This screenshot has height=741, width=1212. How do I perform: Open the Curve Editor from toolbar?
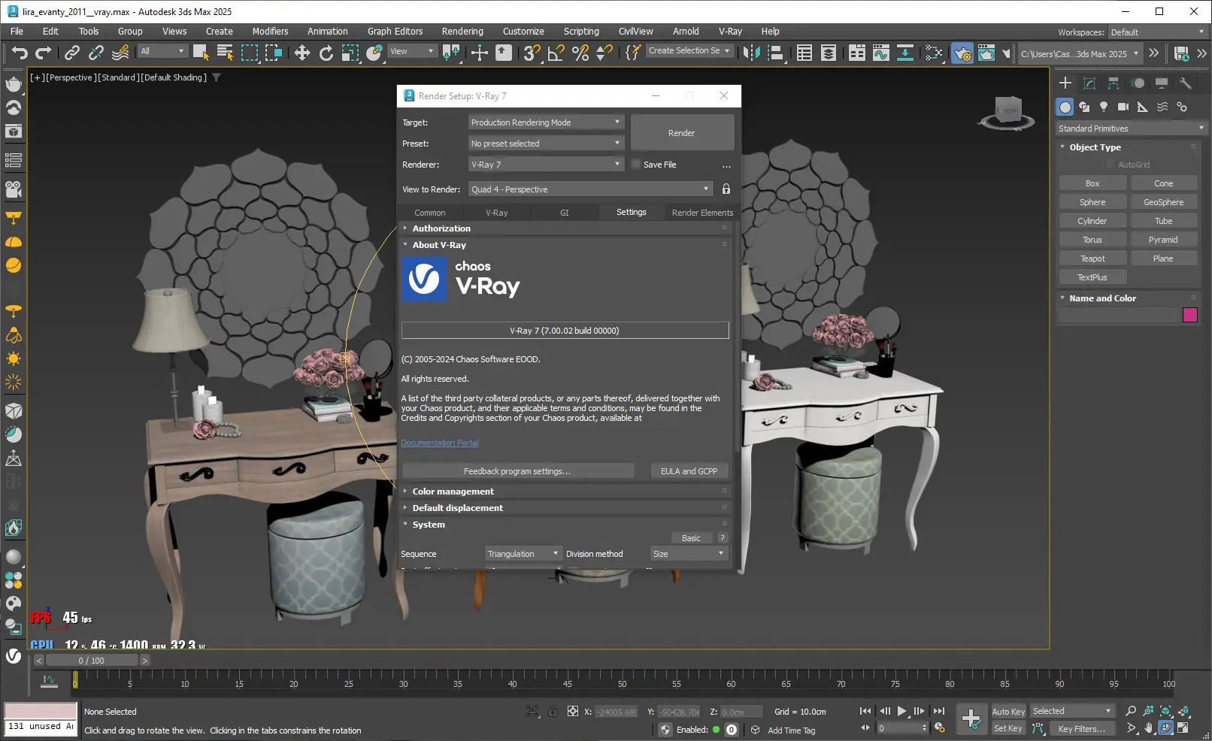click(x=880, y=53)
